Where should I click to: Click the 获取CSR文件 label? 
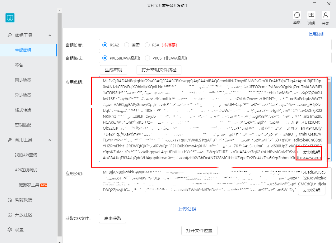(78, 218)
